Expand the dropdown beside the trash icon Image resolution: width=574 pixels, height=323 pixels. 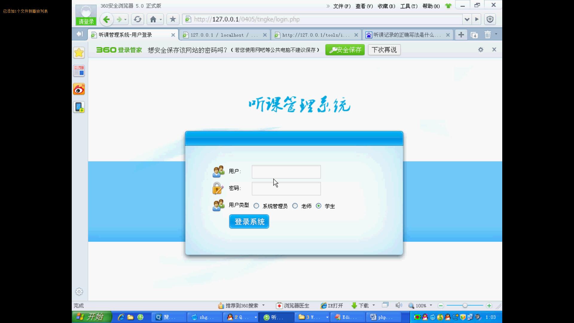point(496,34)
